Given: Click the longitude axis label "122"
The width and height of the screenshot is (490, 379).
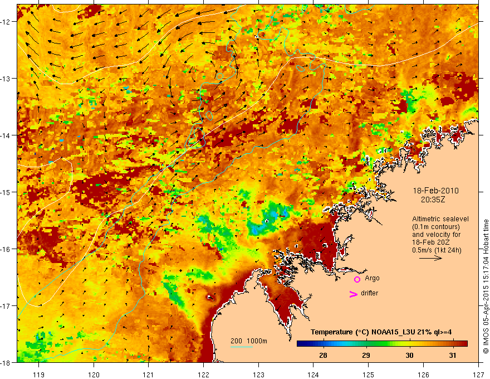Looking at the screenshot, I should click(203, 375).
